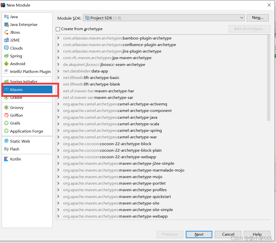Choose Spring Initializr in the list
The image size is (276, 243).
point(27,81)
